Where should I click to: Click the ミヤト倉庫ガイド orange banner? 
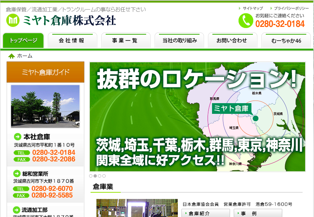point(45,72)
